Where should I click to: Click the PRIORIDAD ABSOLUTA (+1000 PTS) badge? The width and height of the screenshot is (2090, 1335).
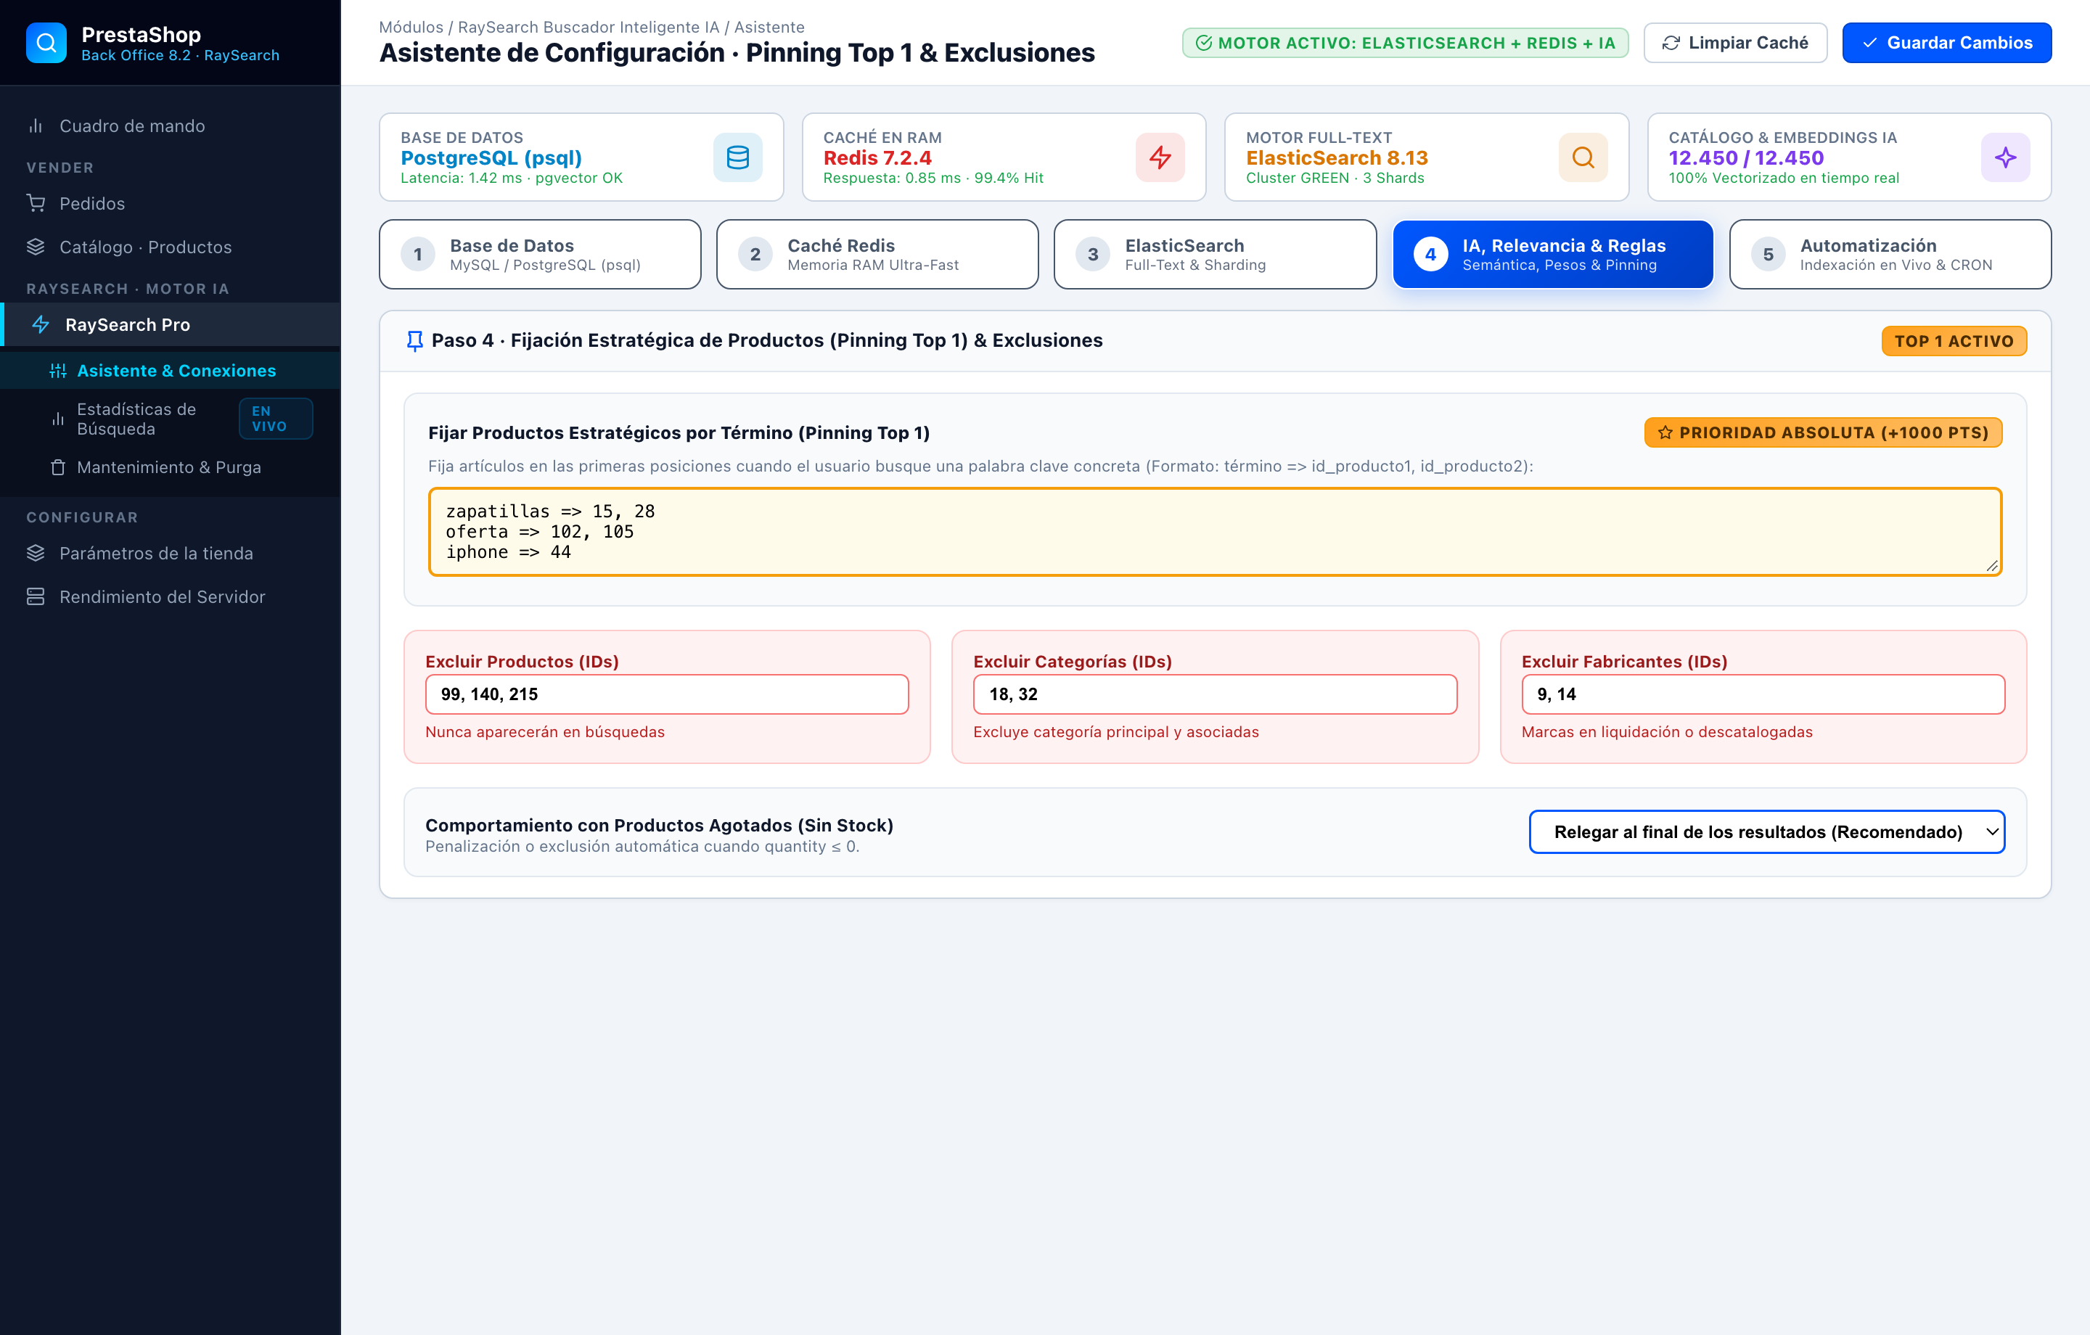[1823, 432]
